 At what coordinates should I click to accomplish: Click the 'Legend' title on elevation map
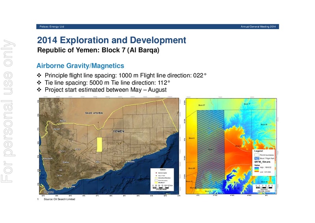pyautogui.click(x=259, y=151)
